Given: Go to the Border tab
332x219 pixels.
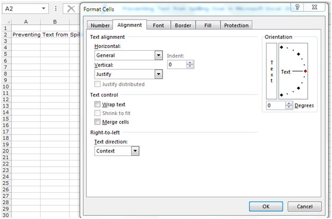Looking at the screenshot, I should point(183,25).
